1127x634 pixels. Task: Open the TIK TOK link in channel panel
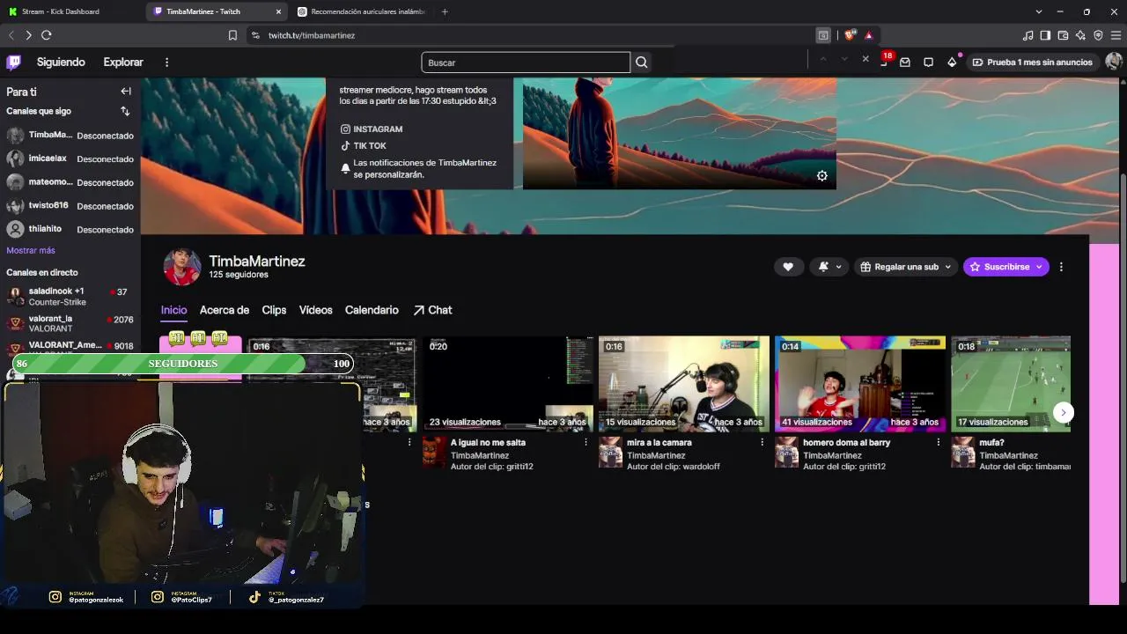point(364,146)
